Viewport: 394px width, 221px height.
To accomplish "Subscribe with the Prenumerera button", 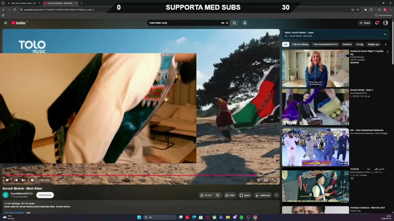I will [x=45, y=195].
